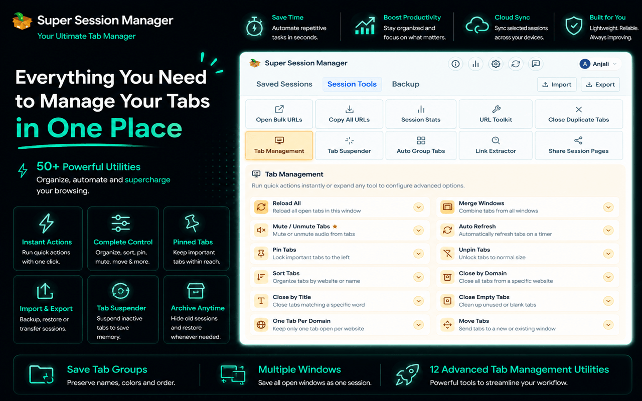Viewport: 642px width, 401px height.
Task: Go to the Backup tab
Action: tap(406, 84)
